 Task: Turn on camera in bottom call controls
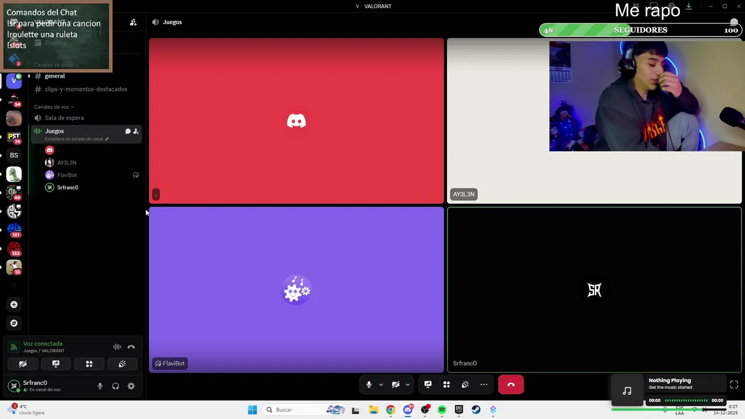(x=396, y=385)
